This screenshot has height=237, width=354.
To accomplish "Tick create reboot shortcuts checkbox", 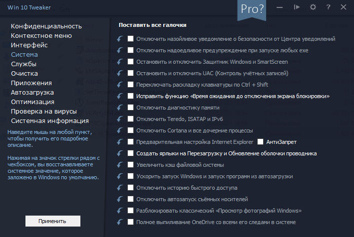I will (x=130, y=153).
